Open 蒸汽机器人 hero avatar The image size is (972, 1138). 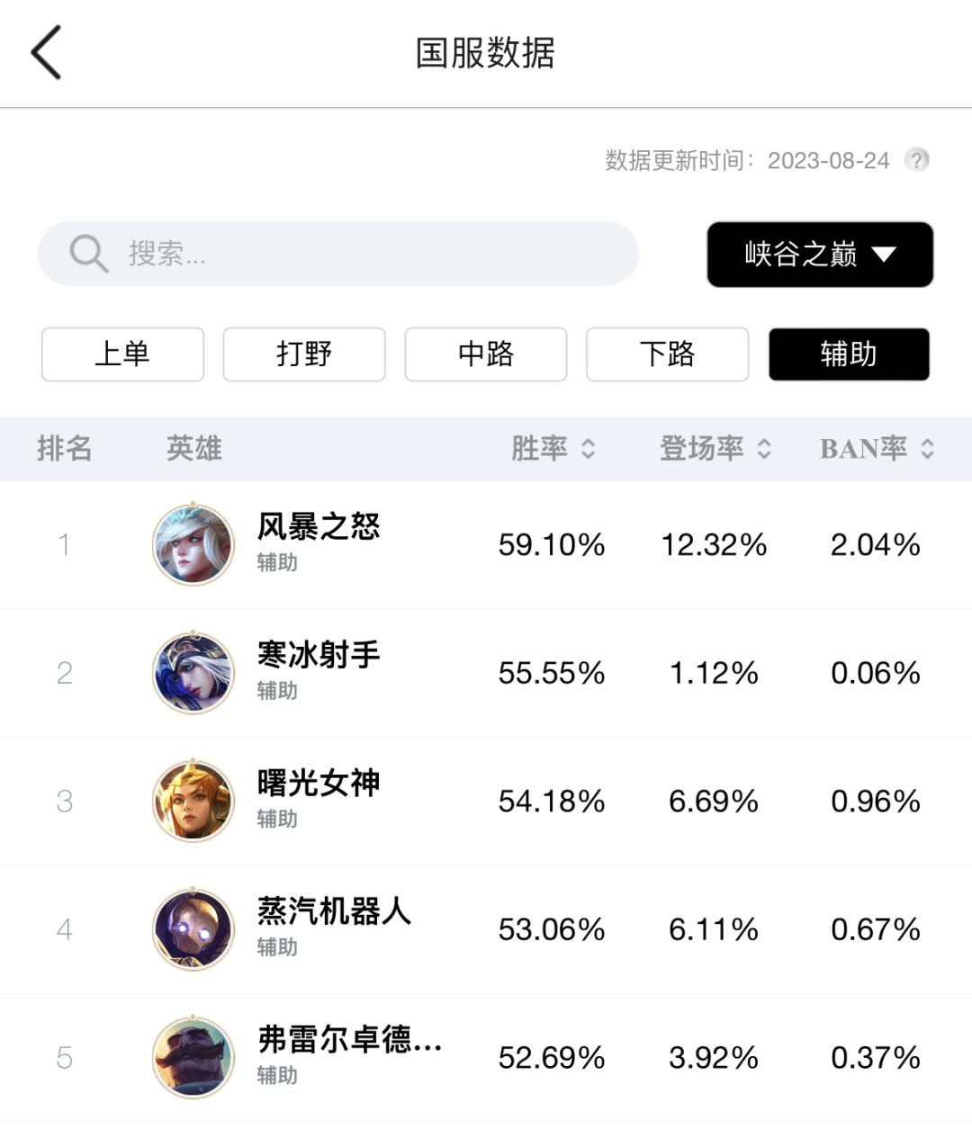coord(193,929)
